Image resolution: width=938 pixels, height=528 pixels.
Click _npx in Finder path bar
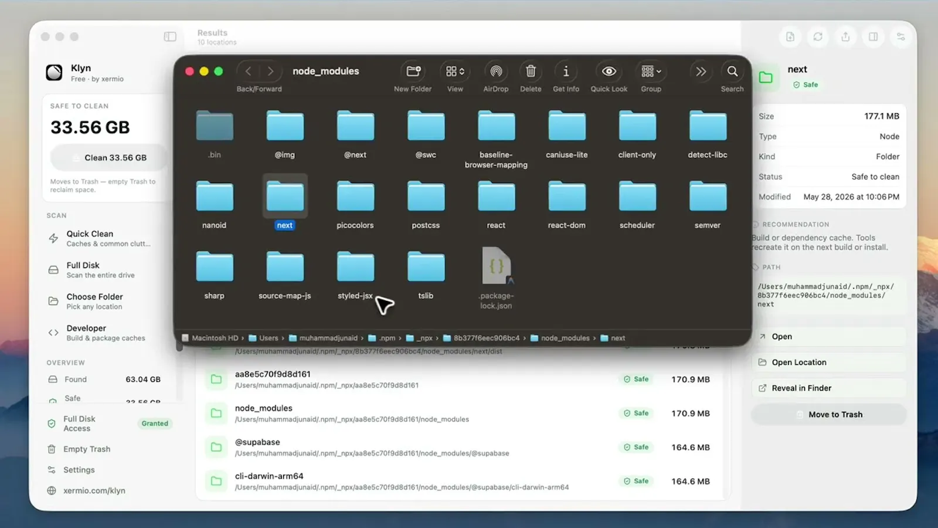(419, 338)
